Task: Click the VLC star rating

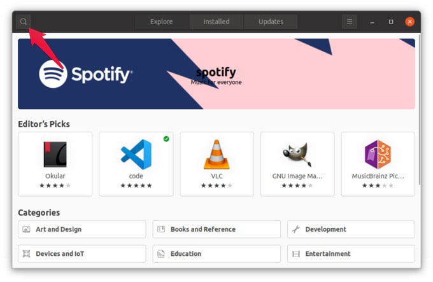Action: coord(216,185)
